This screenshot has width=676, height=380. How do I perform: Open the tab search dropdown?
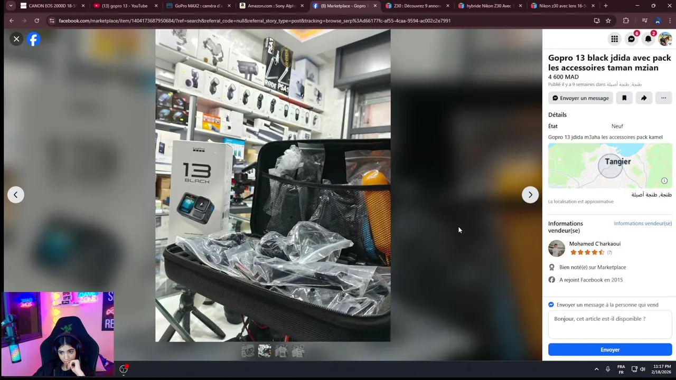point(11,6)
